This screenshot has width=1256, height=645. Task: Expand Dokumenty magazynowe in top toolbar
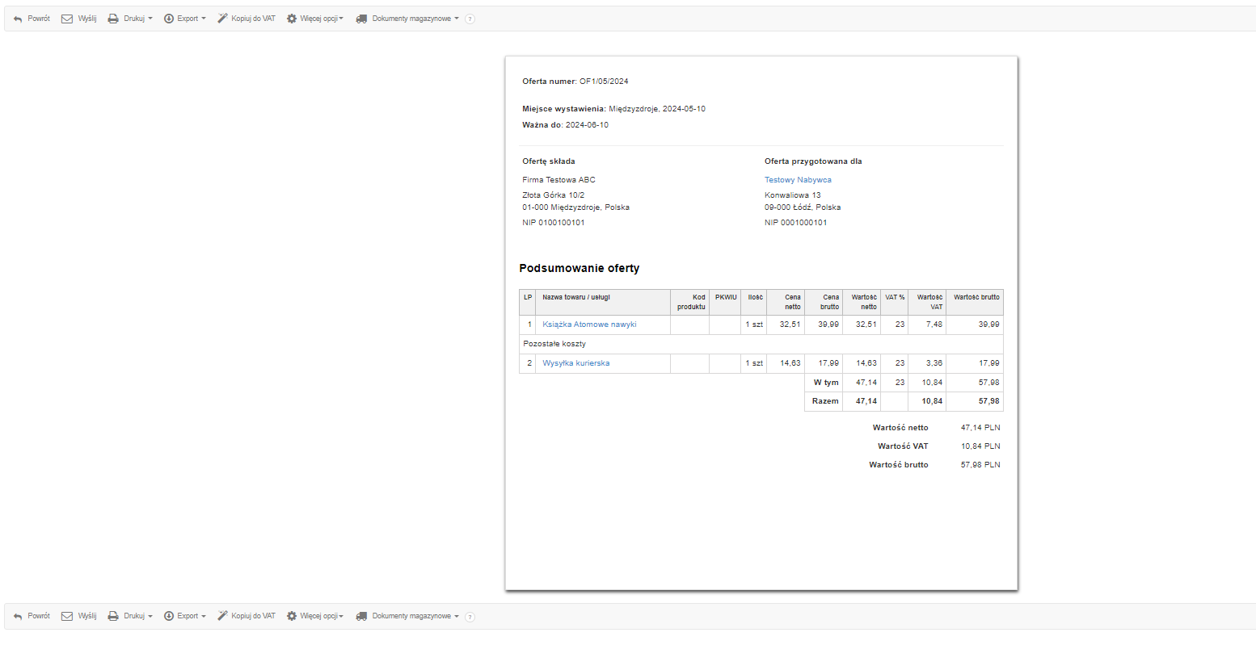pyautogui.click(x=407, y=19)
